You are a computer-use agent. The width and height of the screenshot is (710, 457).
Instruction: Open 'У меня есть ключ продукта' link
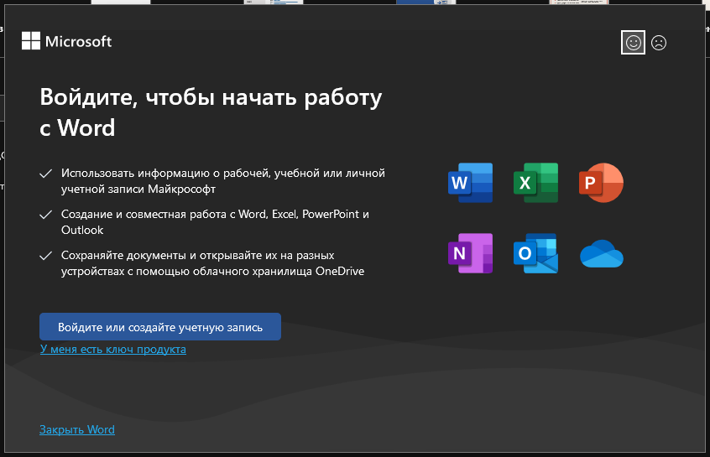pyautogui.click(x=112, y=350)
